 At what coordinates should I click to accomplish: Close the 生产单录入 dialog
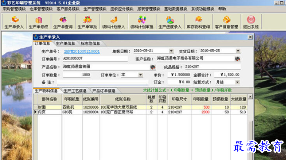click(x=250, y=37)
